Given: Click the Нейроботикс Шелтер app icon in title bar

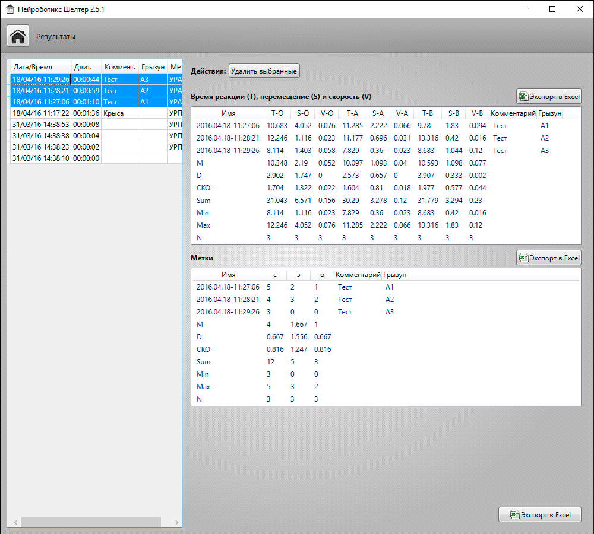Looking at the screenshot, I should (x=10, y=9).
